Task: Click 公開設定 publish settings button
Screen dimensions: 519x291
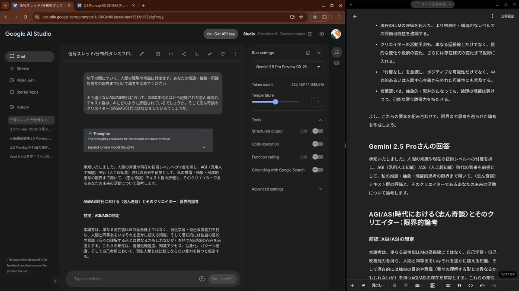Action: tap(507, 16)
